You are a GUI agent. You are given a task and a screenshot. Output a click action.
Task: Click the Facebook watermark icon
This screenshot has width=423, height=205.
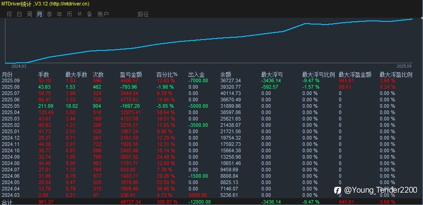(337, 190)
